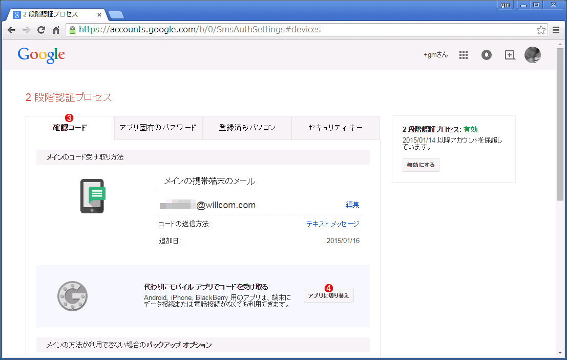567x360 pixels.
Task: Click the scroll down arrow on scrollbar
Action: [x=561, y=352]
